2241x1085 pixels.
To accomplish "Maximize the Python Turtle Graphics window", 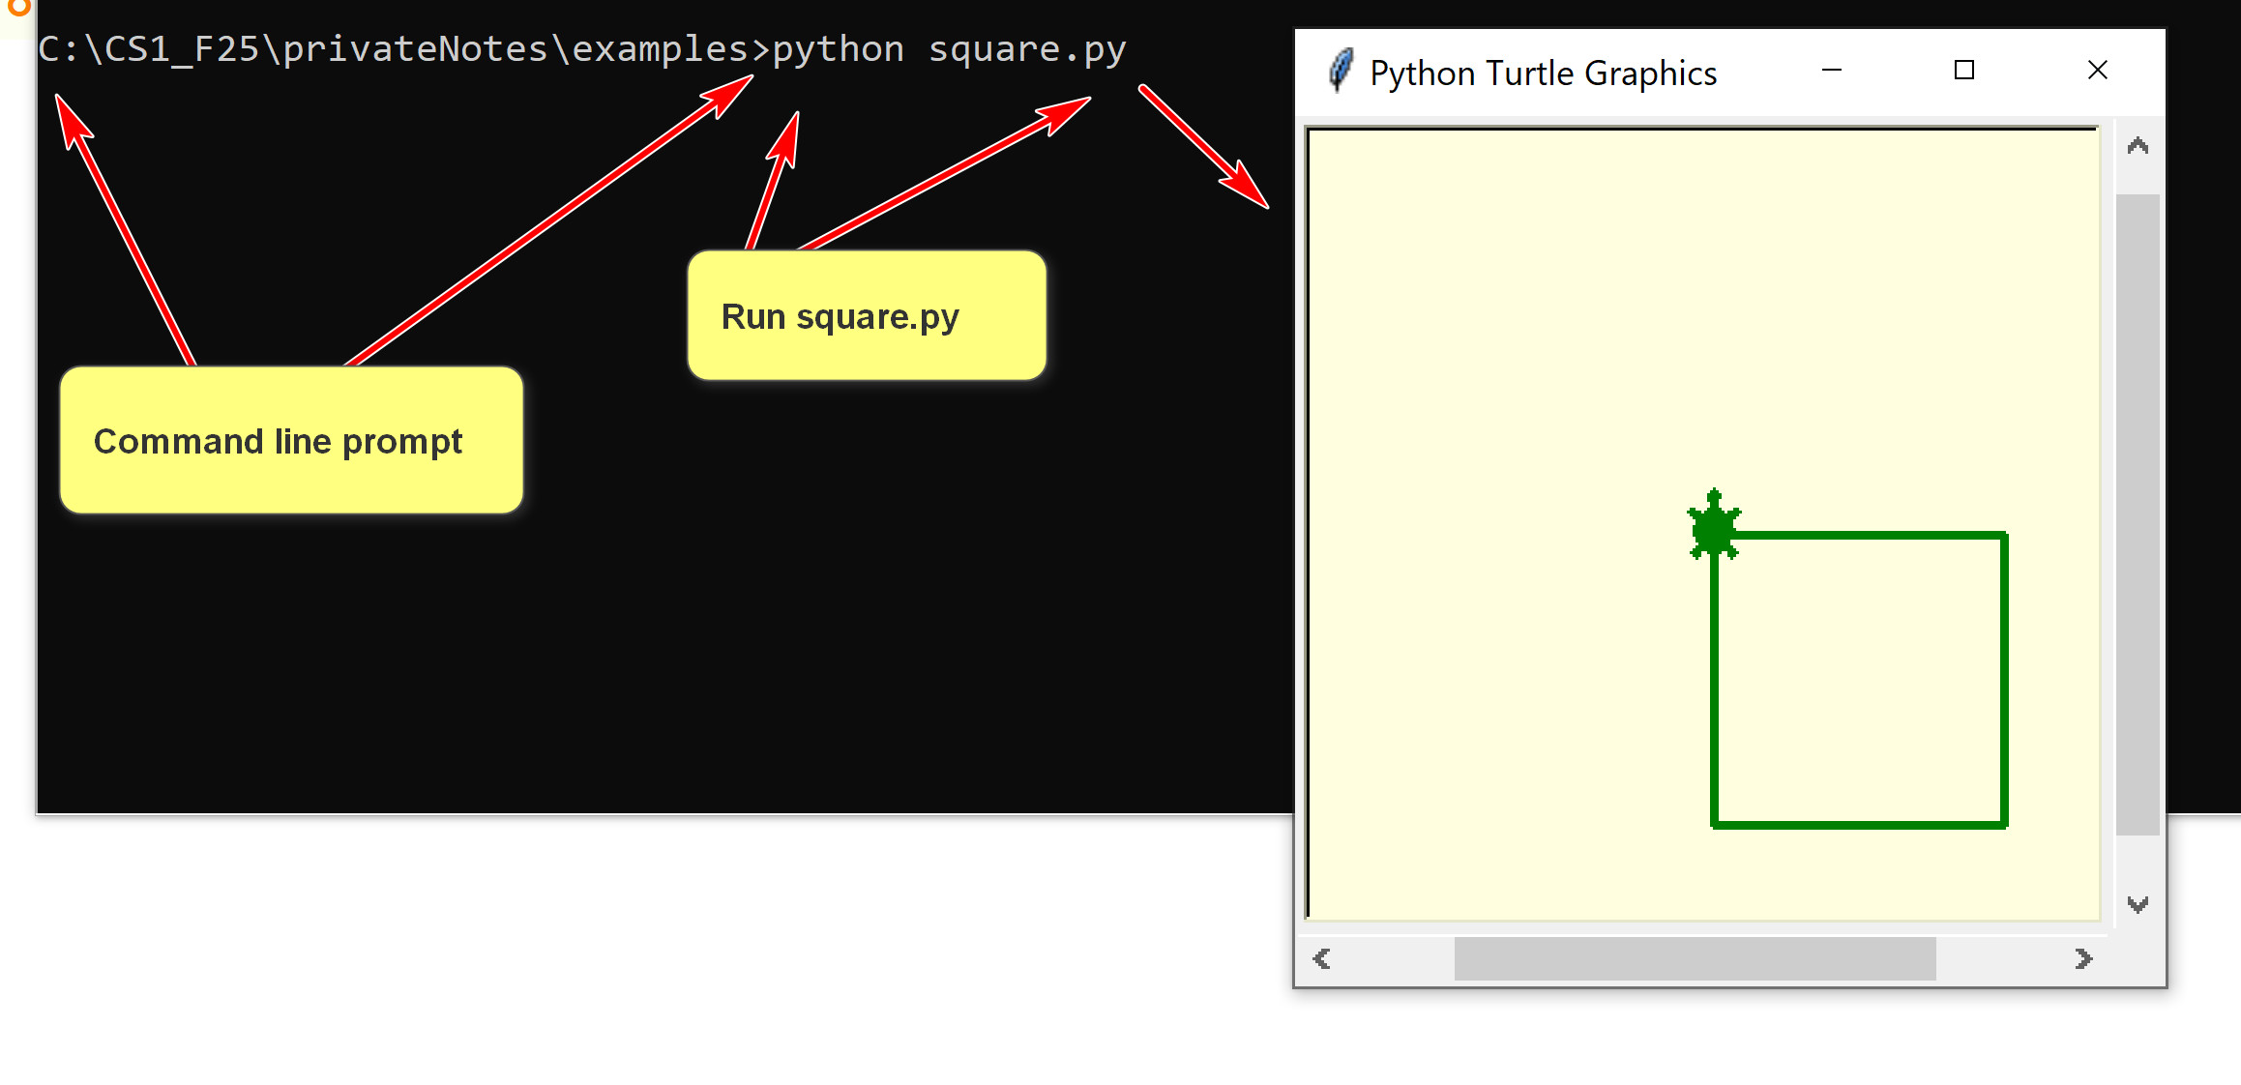I will pyautogui.click(x=1963, y=71).
